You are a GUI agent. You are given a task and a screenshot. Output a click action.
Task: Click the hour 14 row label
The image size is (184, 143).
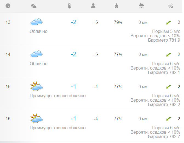coord(8,55)
